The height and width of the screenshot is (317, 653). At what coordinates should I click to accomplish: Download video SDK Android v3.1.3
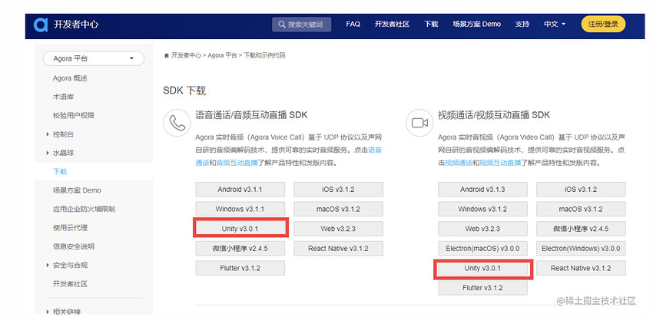click(x=482, y=190)
